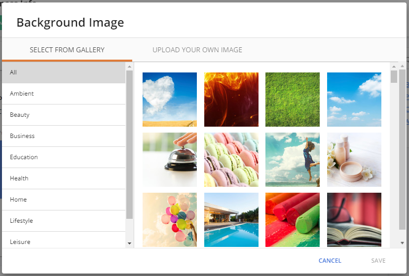
Task: Click the Save button
Action: coord(378,261)
